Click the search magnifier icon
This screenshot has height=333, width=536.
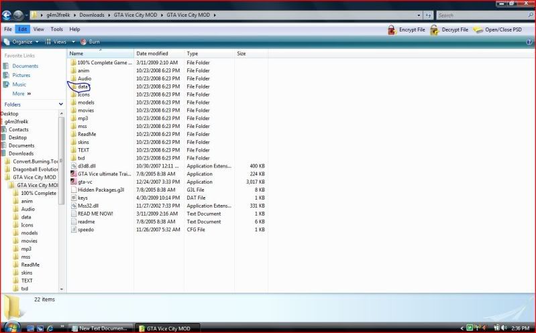click(x=531, y=15)
